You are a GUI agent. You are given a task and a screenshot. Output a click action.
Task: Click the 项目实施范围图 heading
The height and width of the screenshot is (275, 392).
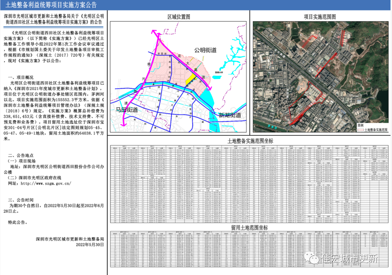[320, 17]
